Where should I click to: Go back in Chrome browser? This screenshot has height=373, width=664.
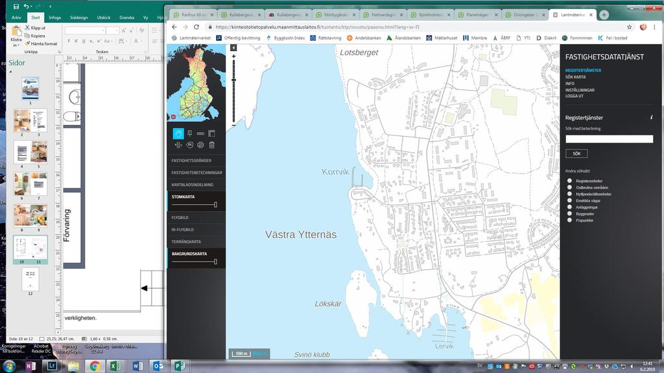(x=174, y=27)
